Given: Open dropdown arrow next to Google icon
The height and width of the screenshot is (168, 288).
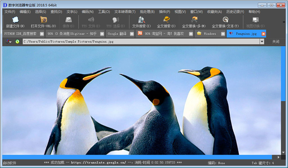Looking at the screenshot, I should 10,42.
